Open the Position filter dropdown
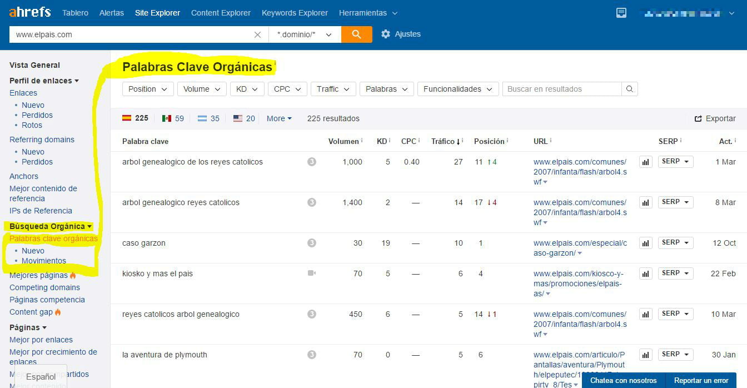The height and width of the screenshot is (388, 747). point(148,89)
